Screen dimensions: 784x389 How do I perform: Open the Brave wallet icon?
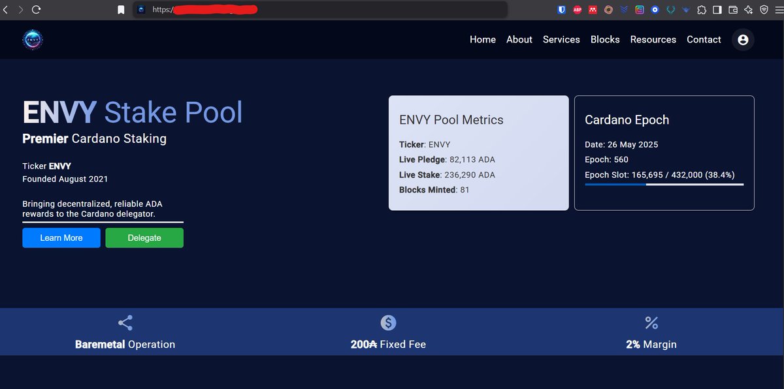[733, 10]
